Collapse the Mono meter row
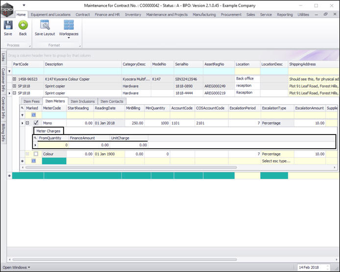Image resolution: width=340 pixels, height=272 pixels. [x=27, y=123]
